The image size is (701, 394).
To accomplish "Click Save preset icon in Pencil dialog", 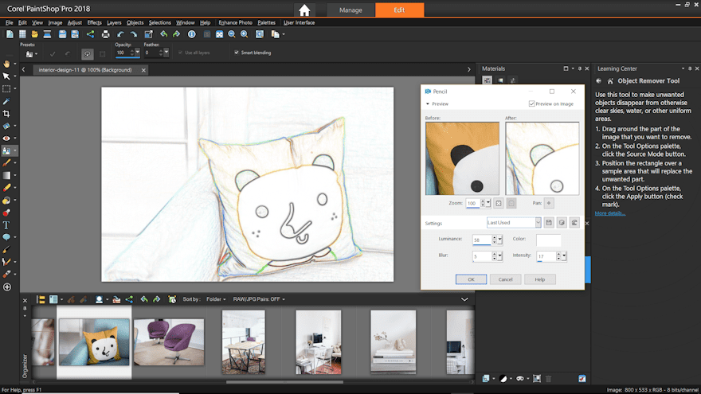I will click(x=549, y=223).
